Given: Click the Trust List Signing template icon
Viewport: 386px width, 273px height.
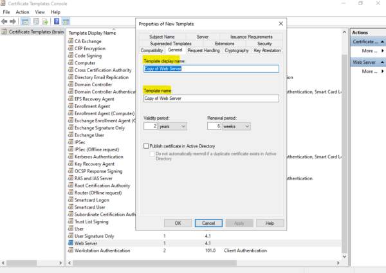Looking at the screenshot, I should [x=71, y=221].
